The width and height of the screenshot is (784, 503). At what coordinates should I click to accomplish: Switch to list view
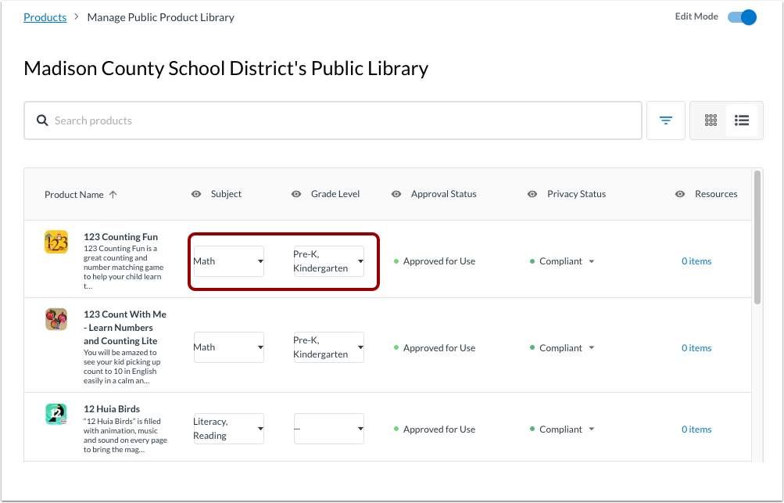pos(742,120)
